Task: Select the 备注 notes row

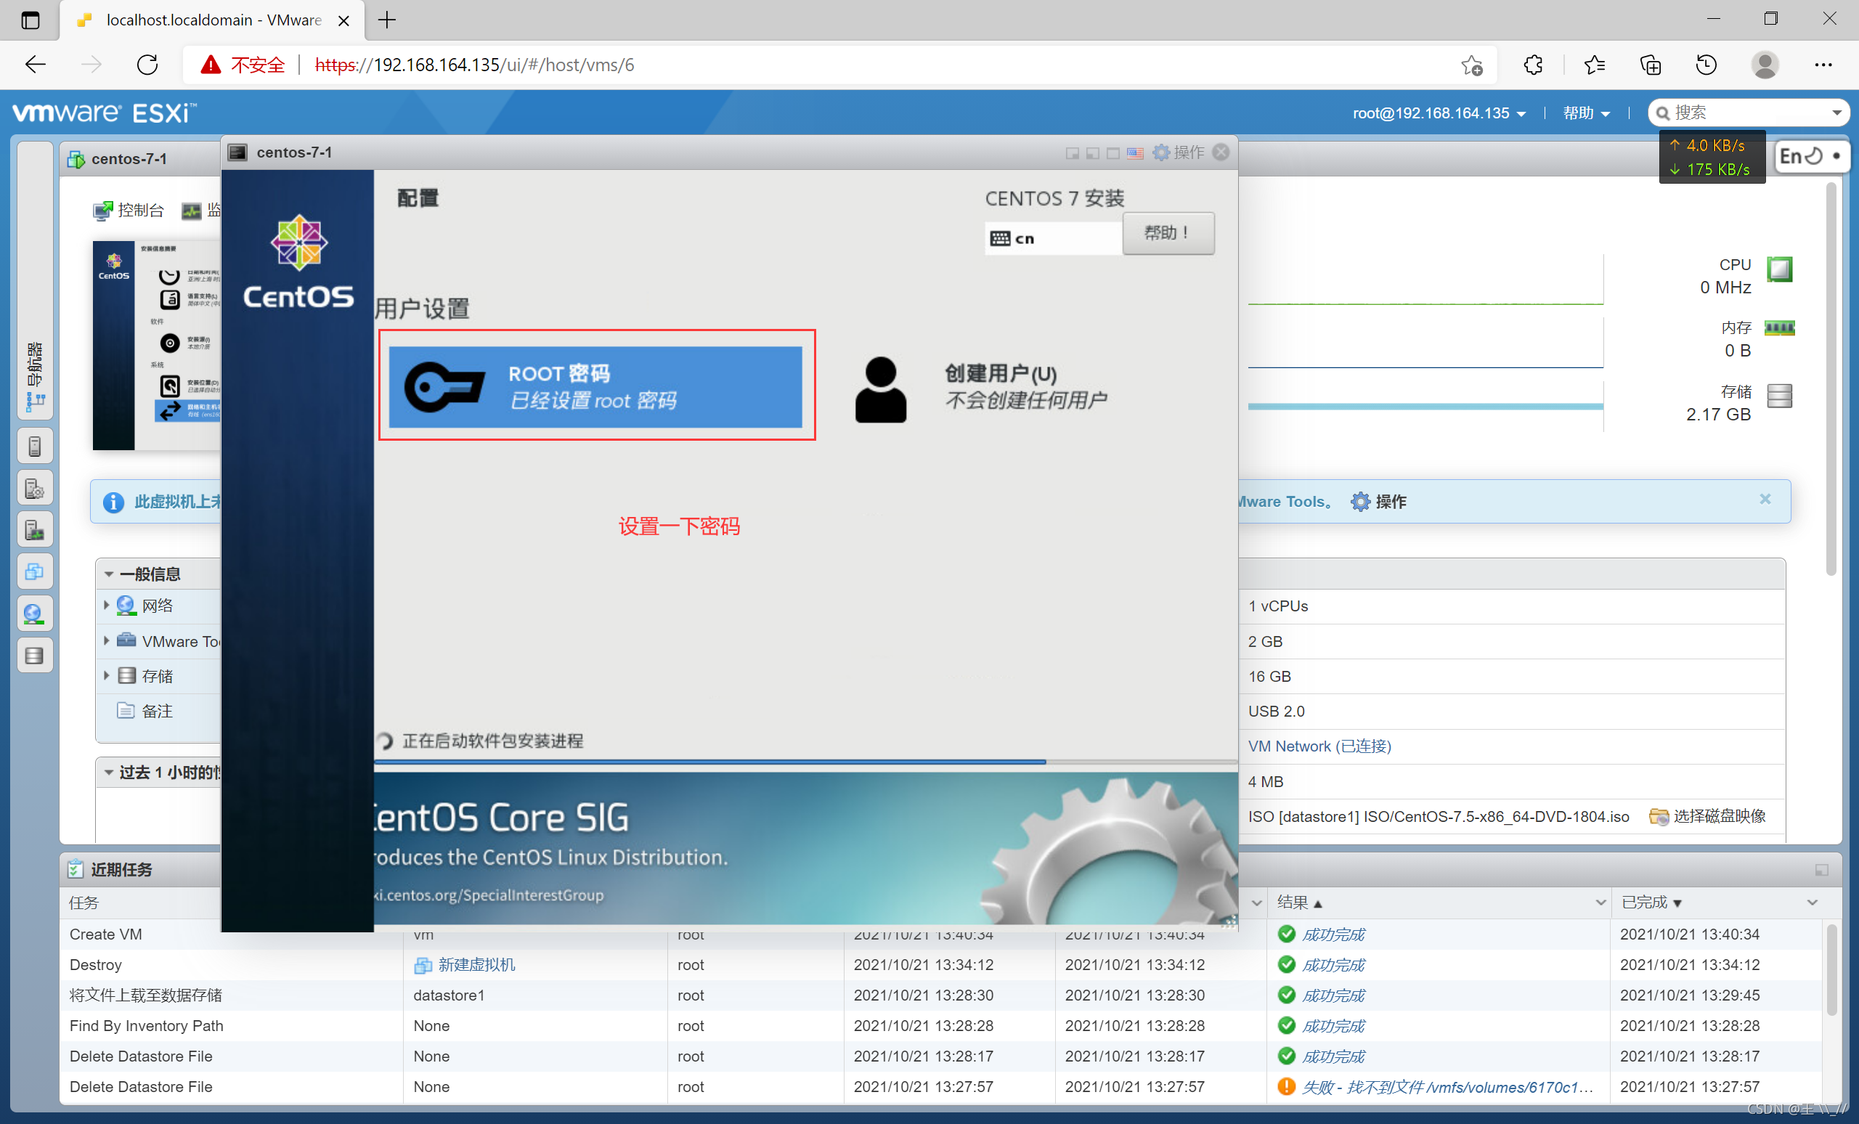Action: tap(158, 711)
